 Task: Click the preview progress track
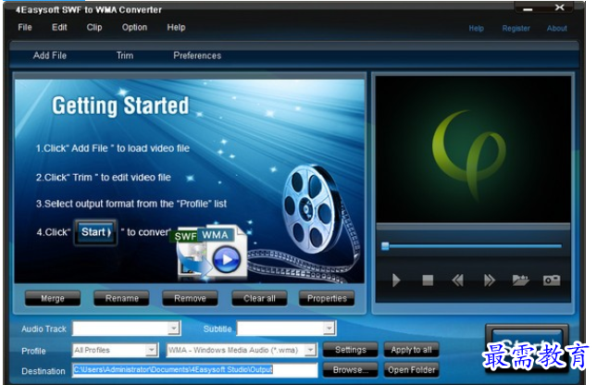pos(472,246)
